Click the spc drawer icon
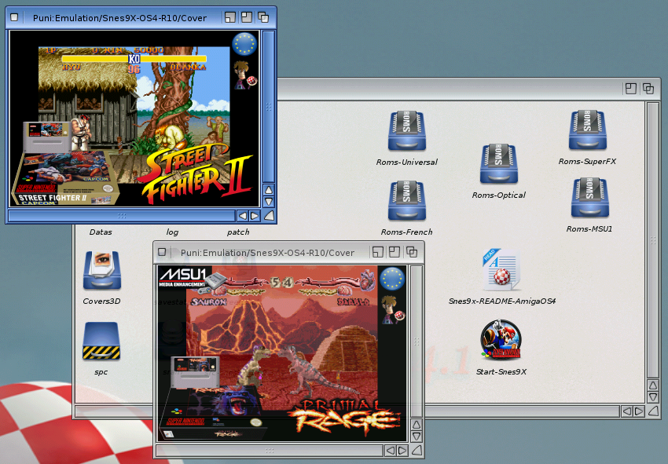The image size is (668, 464). [101, 341]
